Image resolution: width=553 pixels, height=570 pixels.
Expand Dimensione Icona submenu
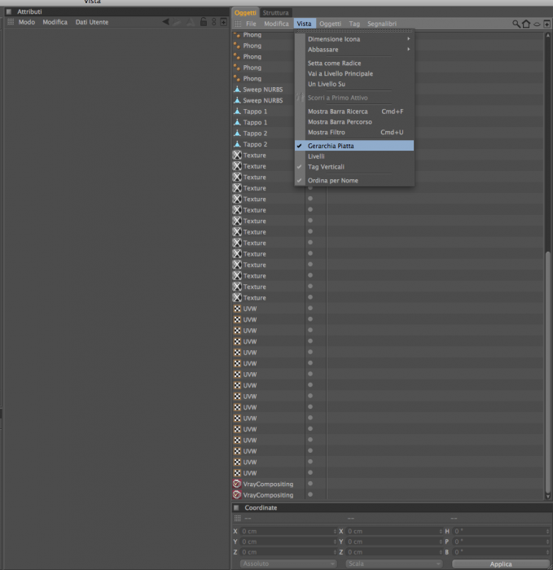354,39
